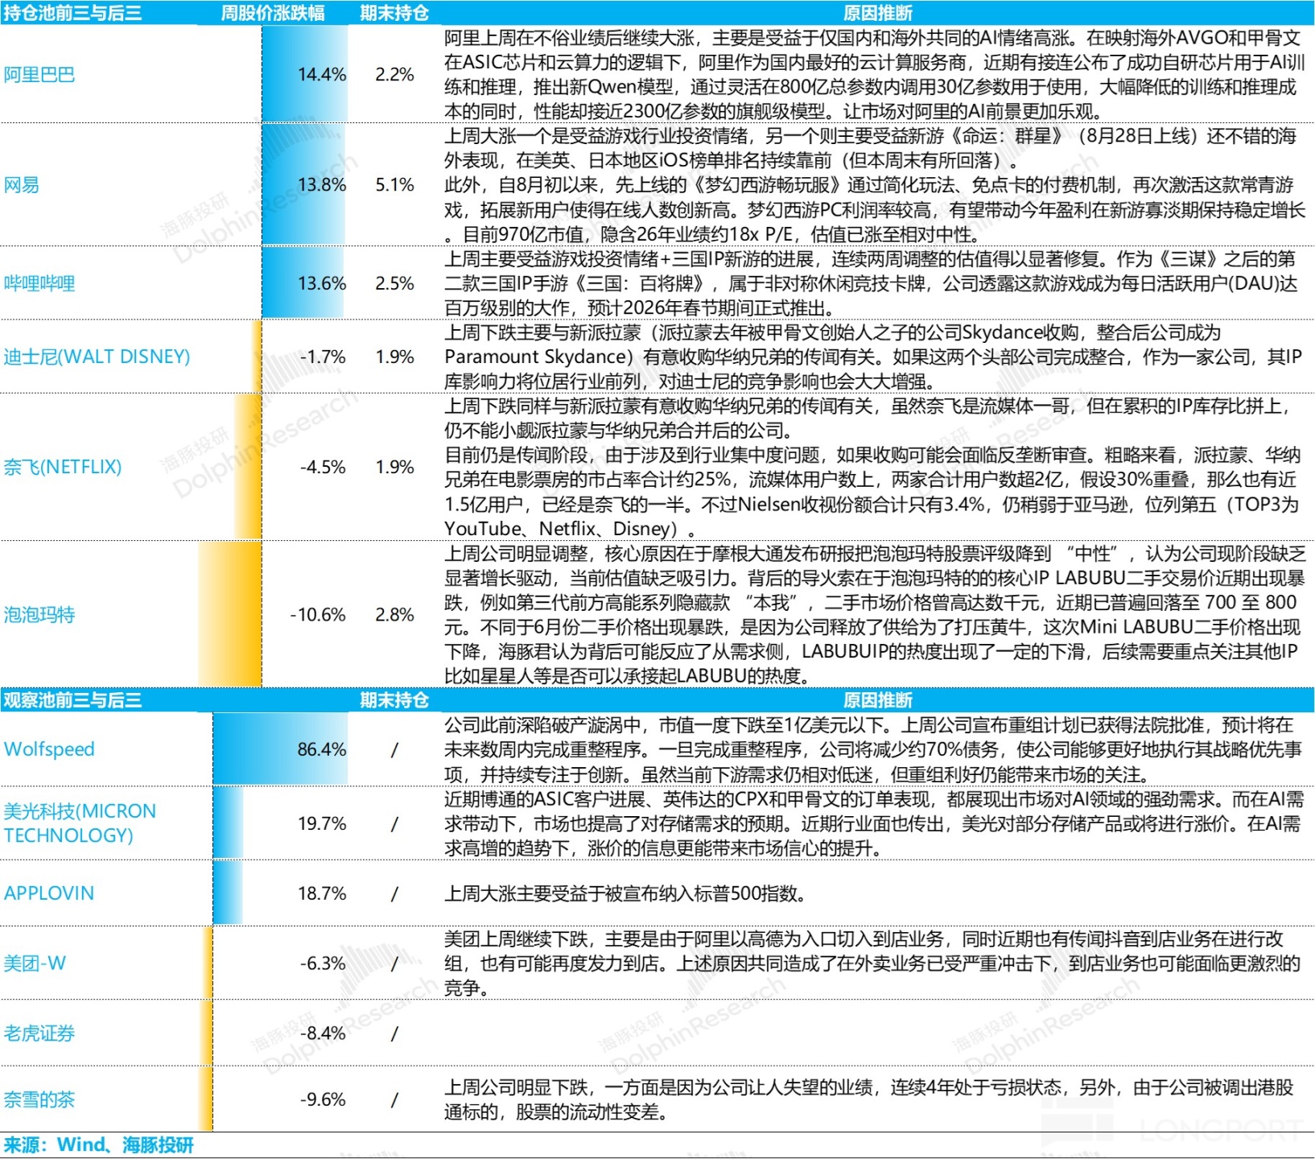Select the APPLOVIN row label
Image resolution: width=1315 pixels, height=1159 pixels.
point(49,893)
